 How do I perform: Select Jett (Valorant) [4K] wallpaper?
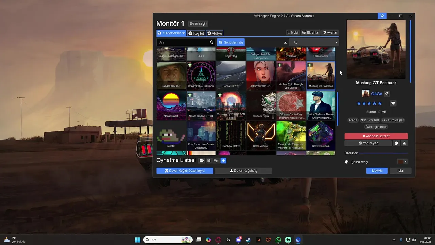click(261, 76)
